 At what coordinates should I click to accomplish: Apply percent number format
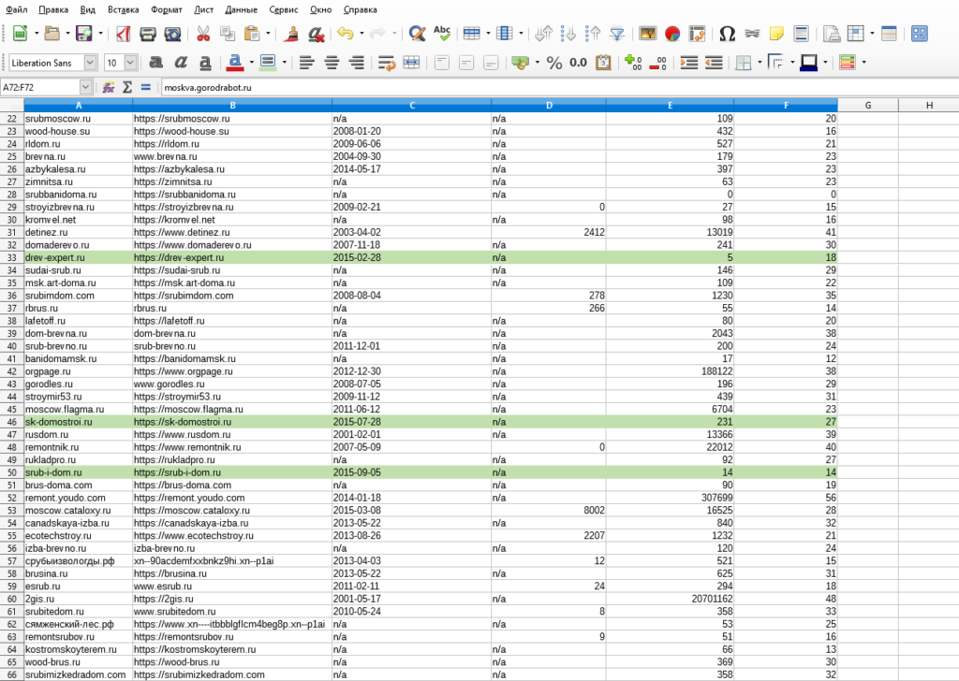(554, 63)
